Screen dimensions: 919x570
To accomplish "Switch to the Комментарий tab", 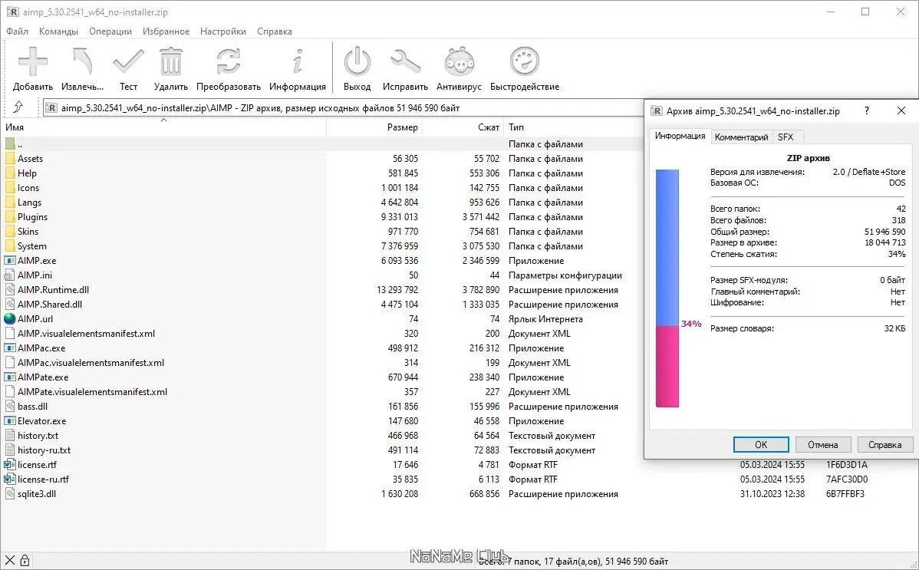I will [741, 137].
